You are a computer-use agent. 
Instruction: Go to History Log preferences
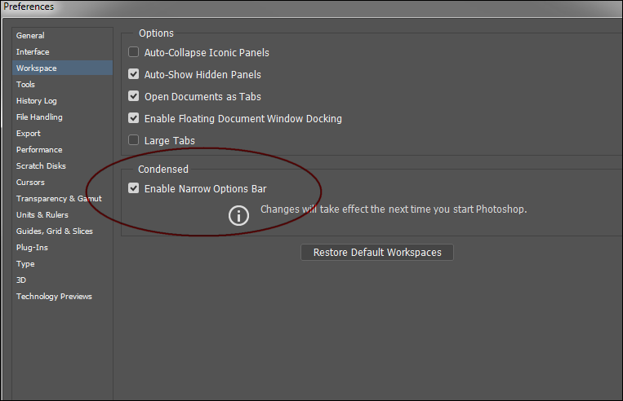pos(37,100)
